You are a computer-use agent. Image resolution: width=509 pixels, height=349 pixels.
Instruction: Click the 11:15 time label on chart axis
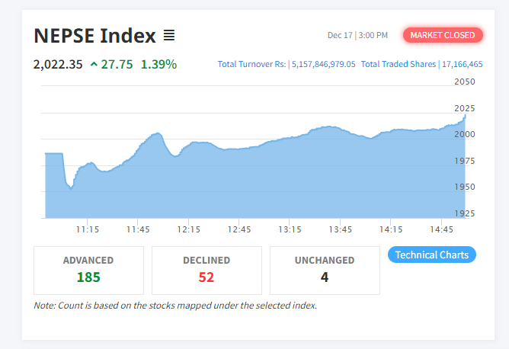pos(87,229)
